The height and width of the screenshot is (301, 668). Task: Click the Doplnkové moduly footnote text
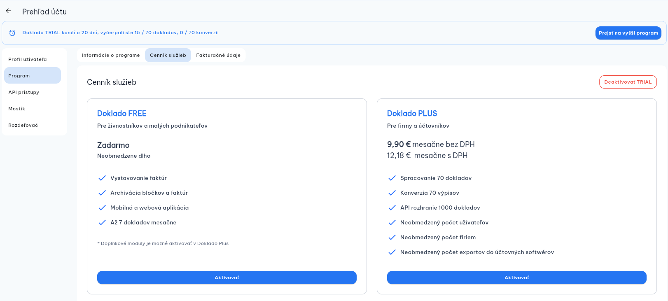163,243
